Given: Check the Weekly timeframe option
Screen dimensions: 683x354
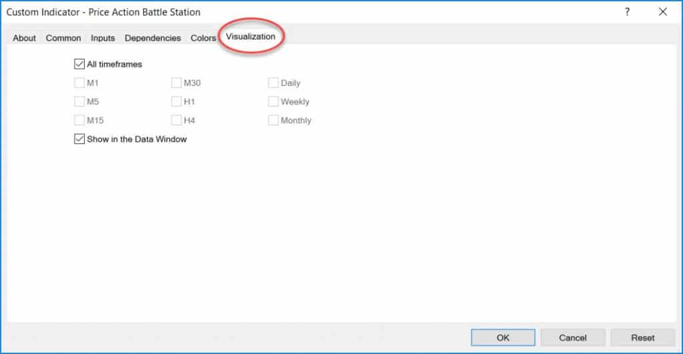Looking at the screenshot, I should tap(273, 102).
